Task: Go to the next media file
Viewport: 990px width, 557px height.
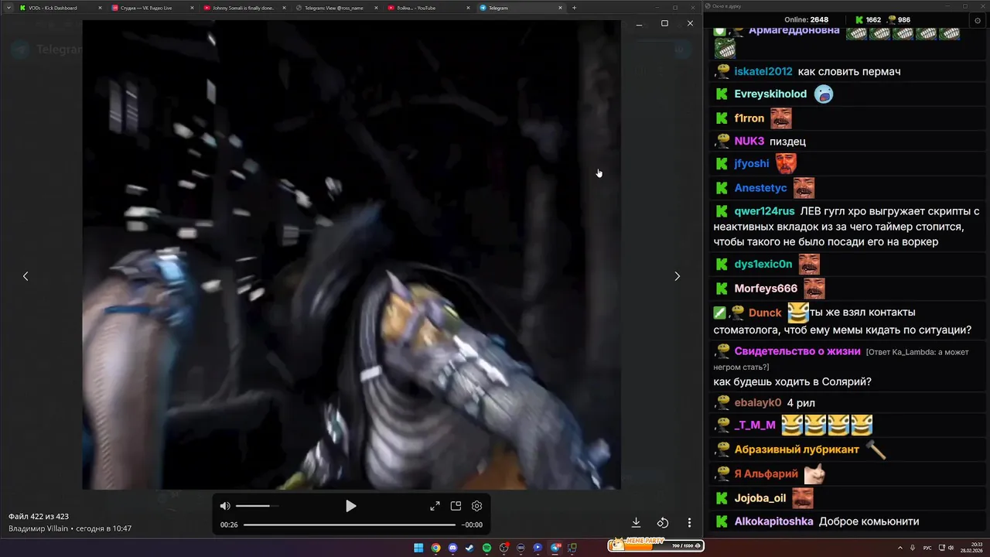Action: [x=678, y=276]
